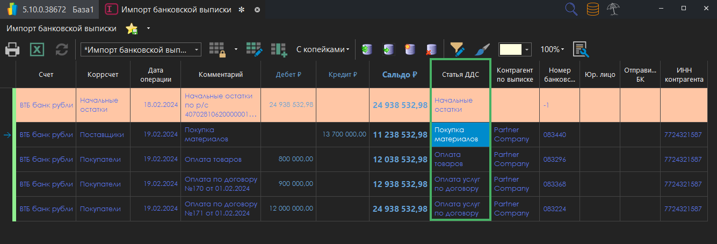717x244 pixels.
Task: Click the grid icon with a plus sign
Action: click(279, 49)
